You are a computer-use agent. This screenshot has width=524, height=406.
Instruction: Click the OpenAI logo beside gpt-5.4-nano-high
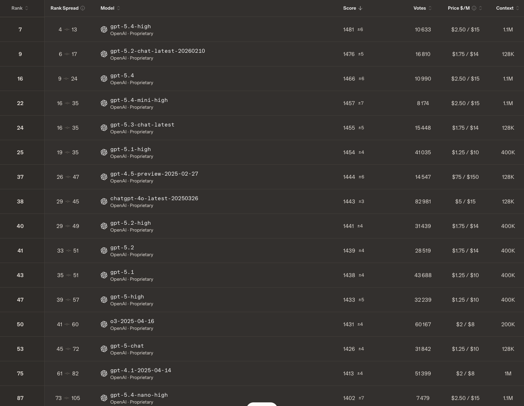tap(104, 398)
